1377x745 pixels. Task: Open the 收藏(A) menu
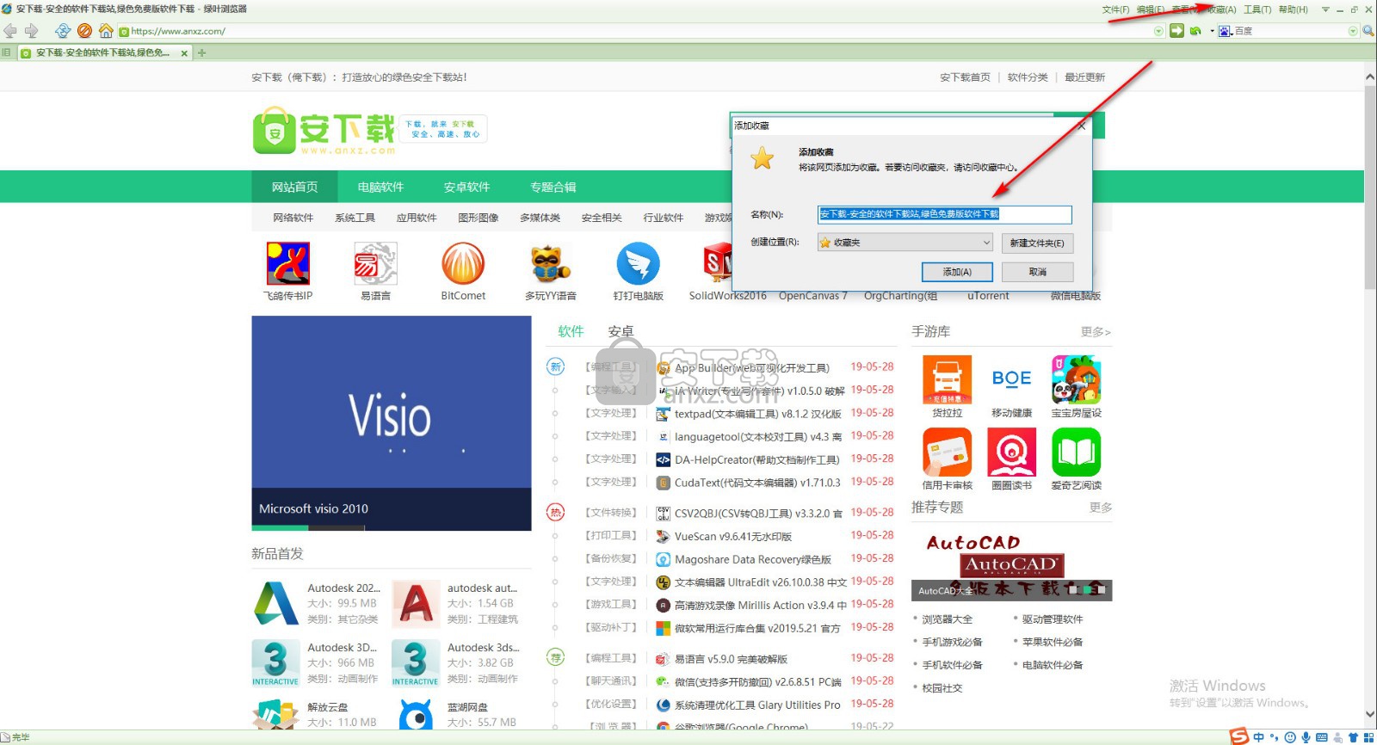pyautogui.click(x=1222, y=9)
